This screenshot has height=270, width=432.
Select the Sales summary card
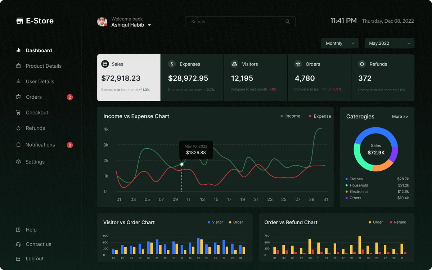click(x=129, y=78)
